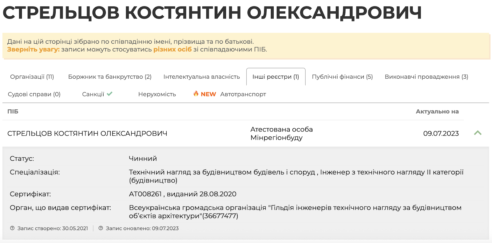492x243 pixels.
Task: Click the status value Чинний
Action: tap(143, 159)
